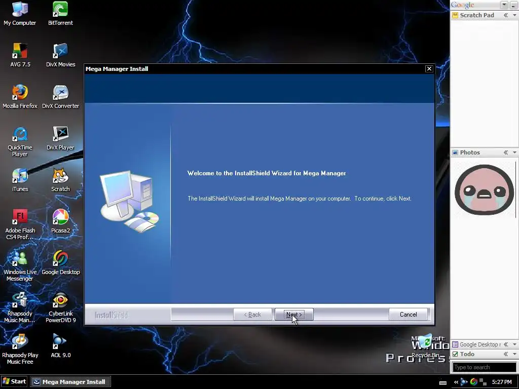Click the Google Desktop news gadget icon
Image resolution: width=519 pixels, height=389 pixels.
click(455, 344)
